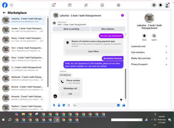Click the WhatsApp call button
Image resolution: width=174 pixels, height=128 pixels.
pyautogui.click(x=70, y=89)
